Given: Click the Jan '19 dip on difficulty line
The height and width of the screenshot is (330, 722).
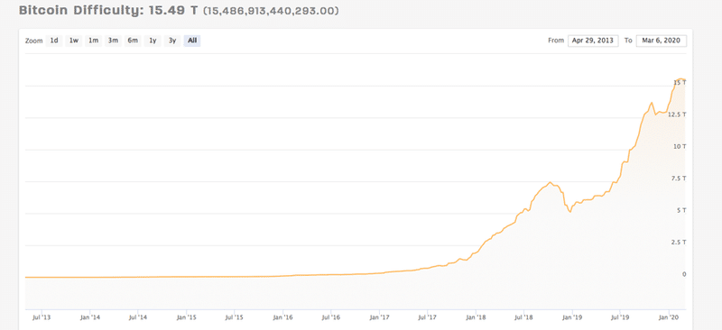Looking at the screenshot, I should click(x=570, y=211).
